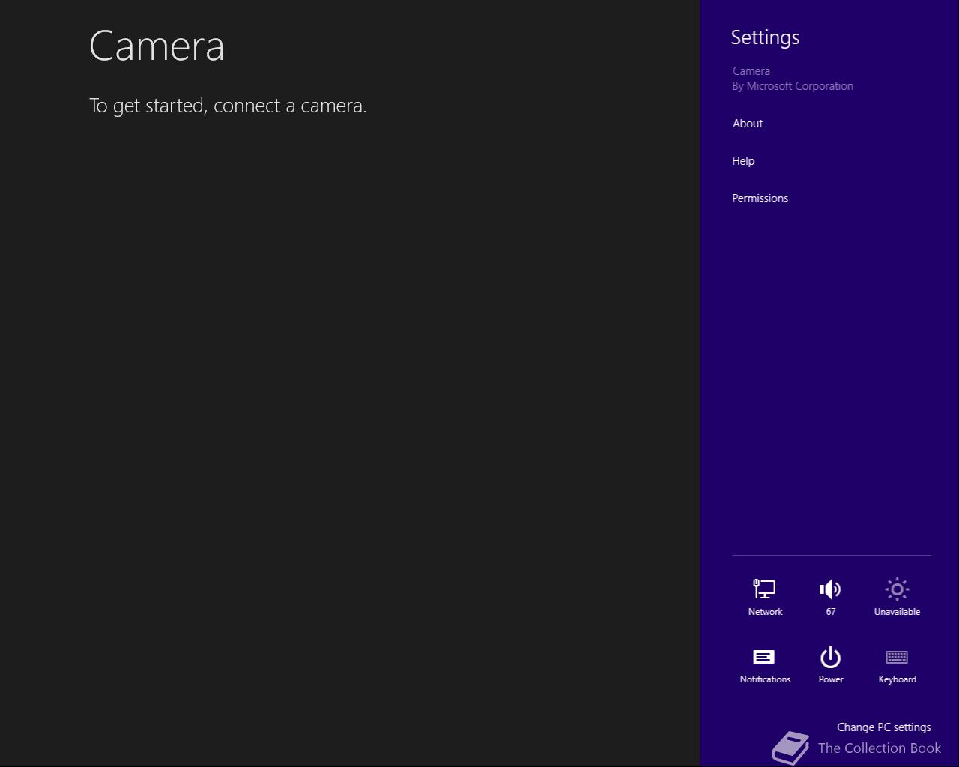Click the Collection Book logo icon

pyautogui.click(x=790, y=748)
